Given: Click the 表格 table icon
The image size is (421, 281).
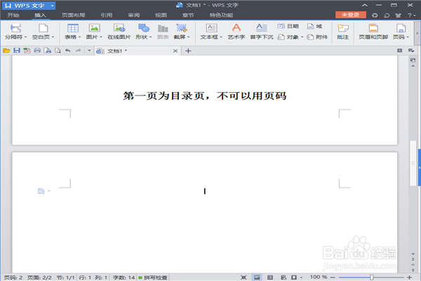Looking at the screenshot, I should [x=73, y=28].
